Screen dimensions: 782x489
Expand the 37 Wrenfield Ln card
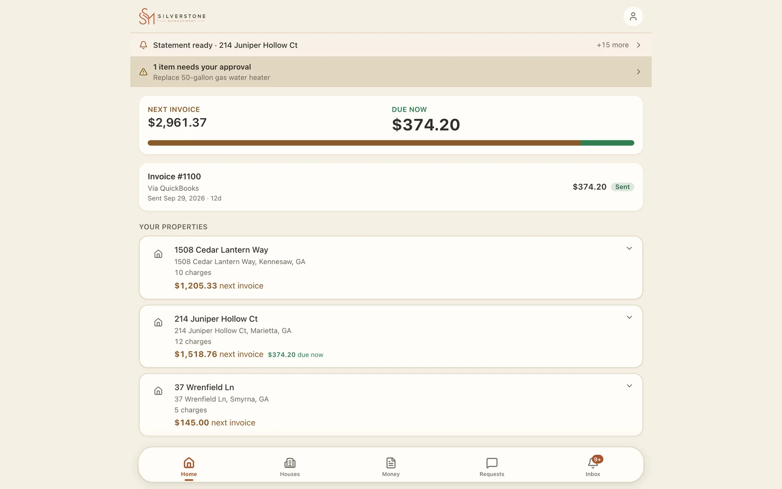(x=629, y=386)
